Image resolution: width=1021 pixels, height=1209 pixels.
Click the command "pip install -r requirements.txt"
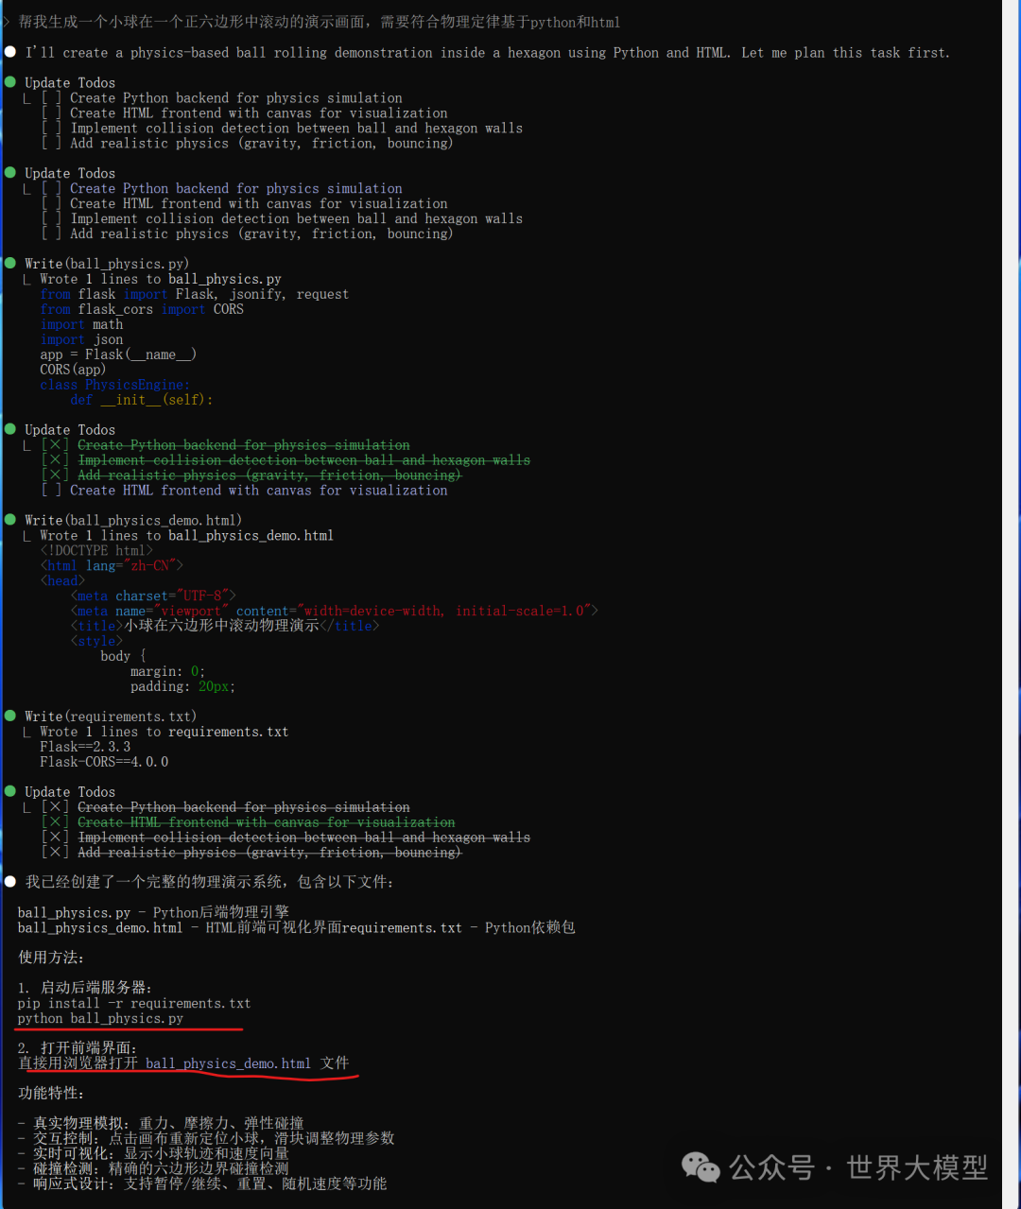(133, 1003)
